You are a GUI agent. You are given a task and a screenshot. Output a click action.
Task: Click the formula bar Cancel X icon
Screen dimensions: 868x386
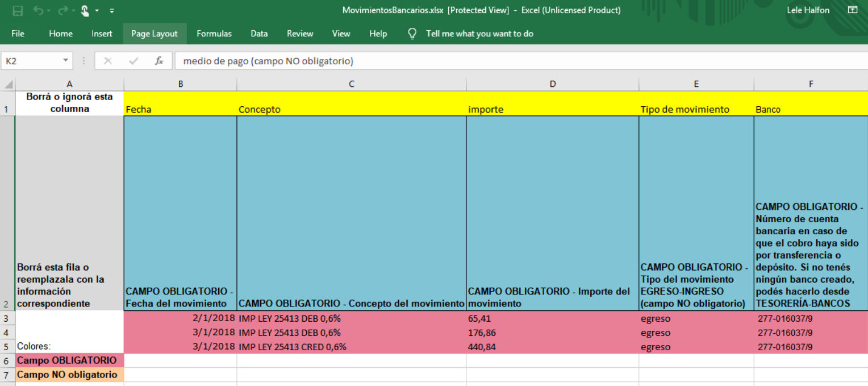coord(108,61)
